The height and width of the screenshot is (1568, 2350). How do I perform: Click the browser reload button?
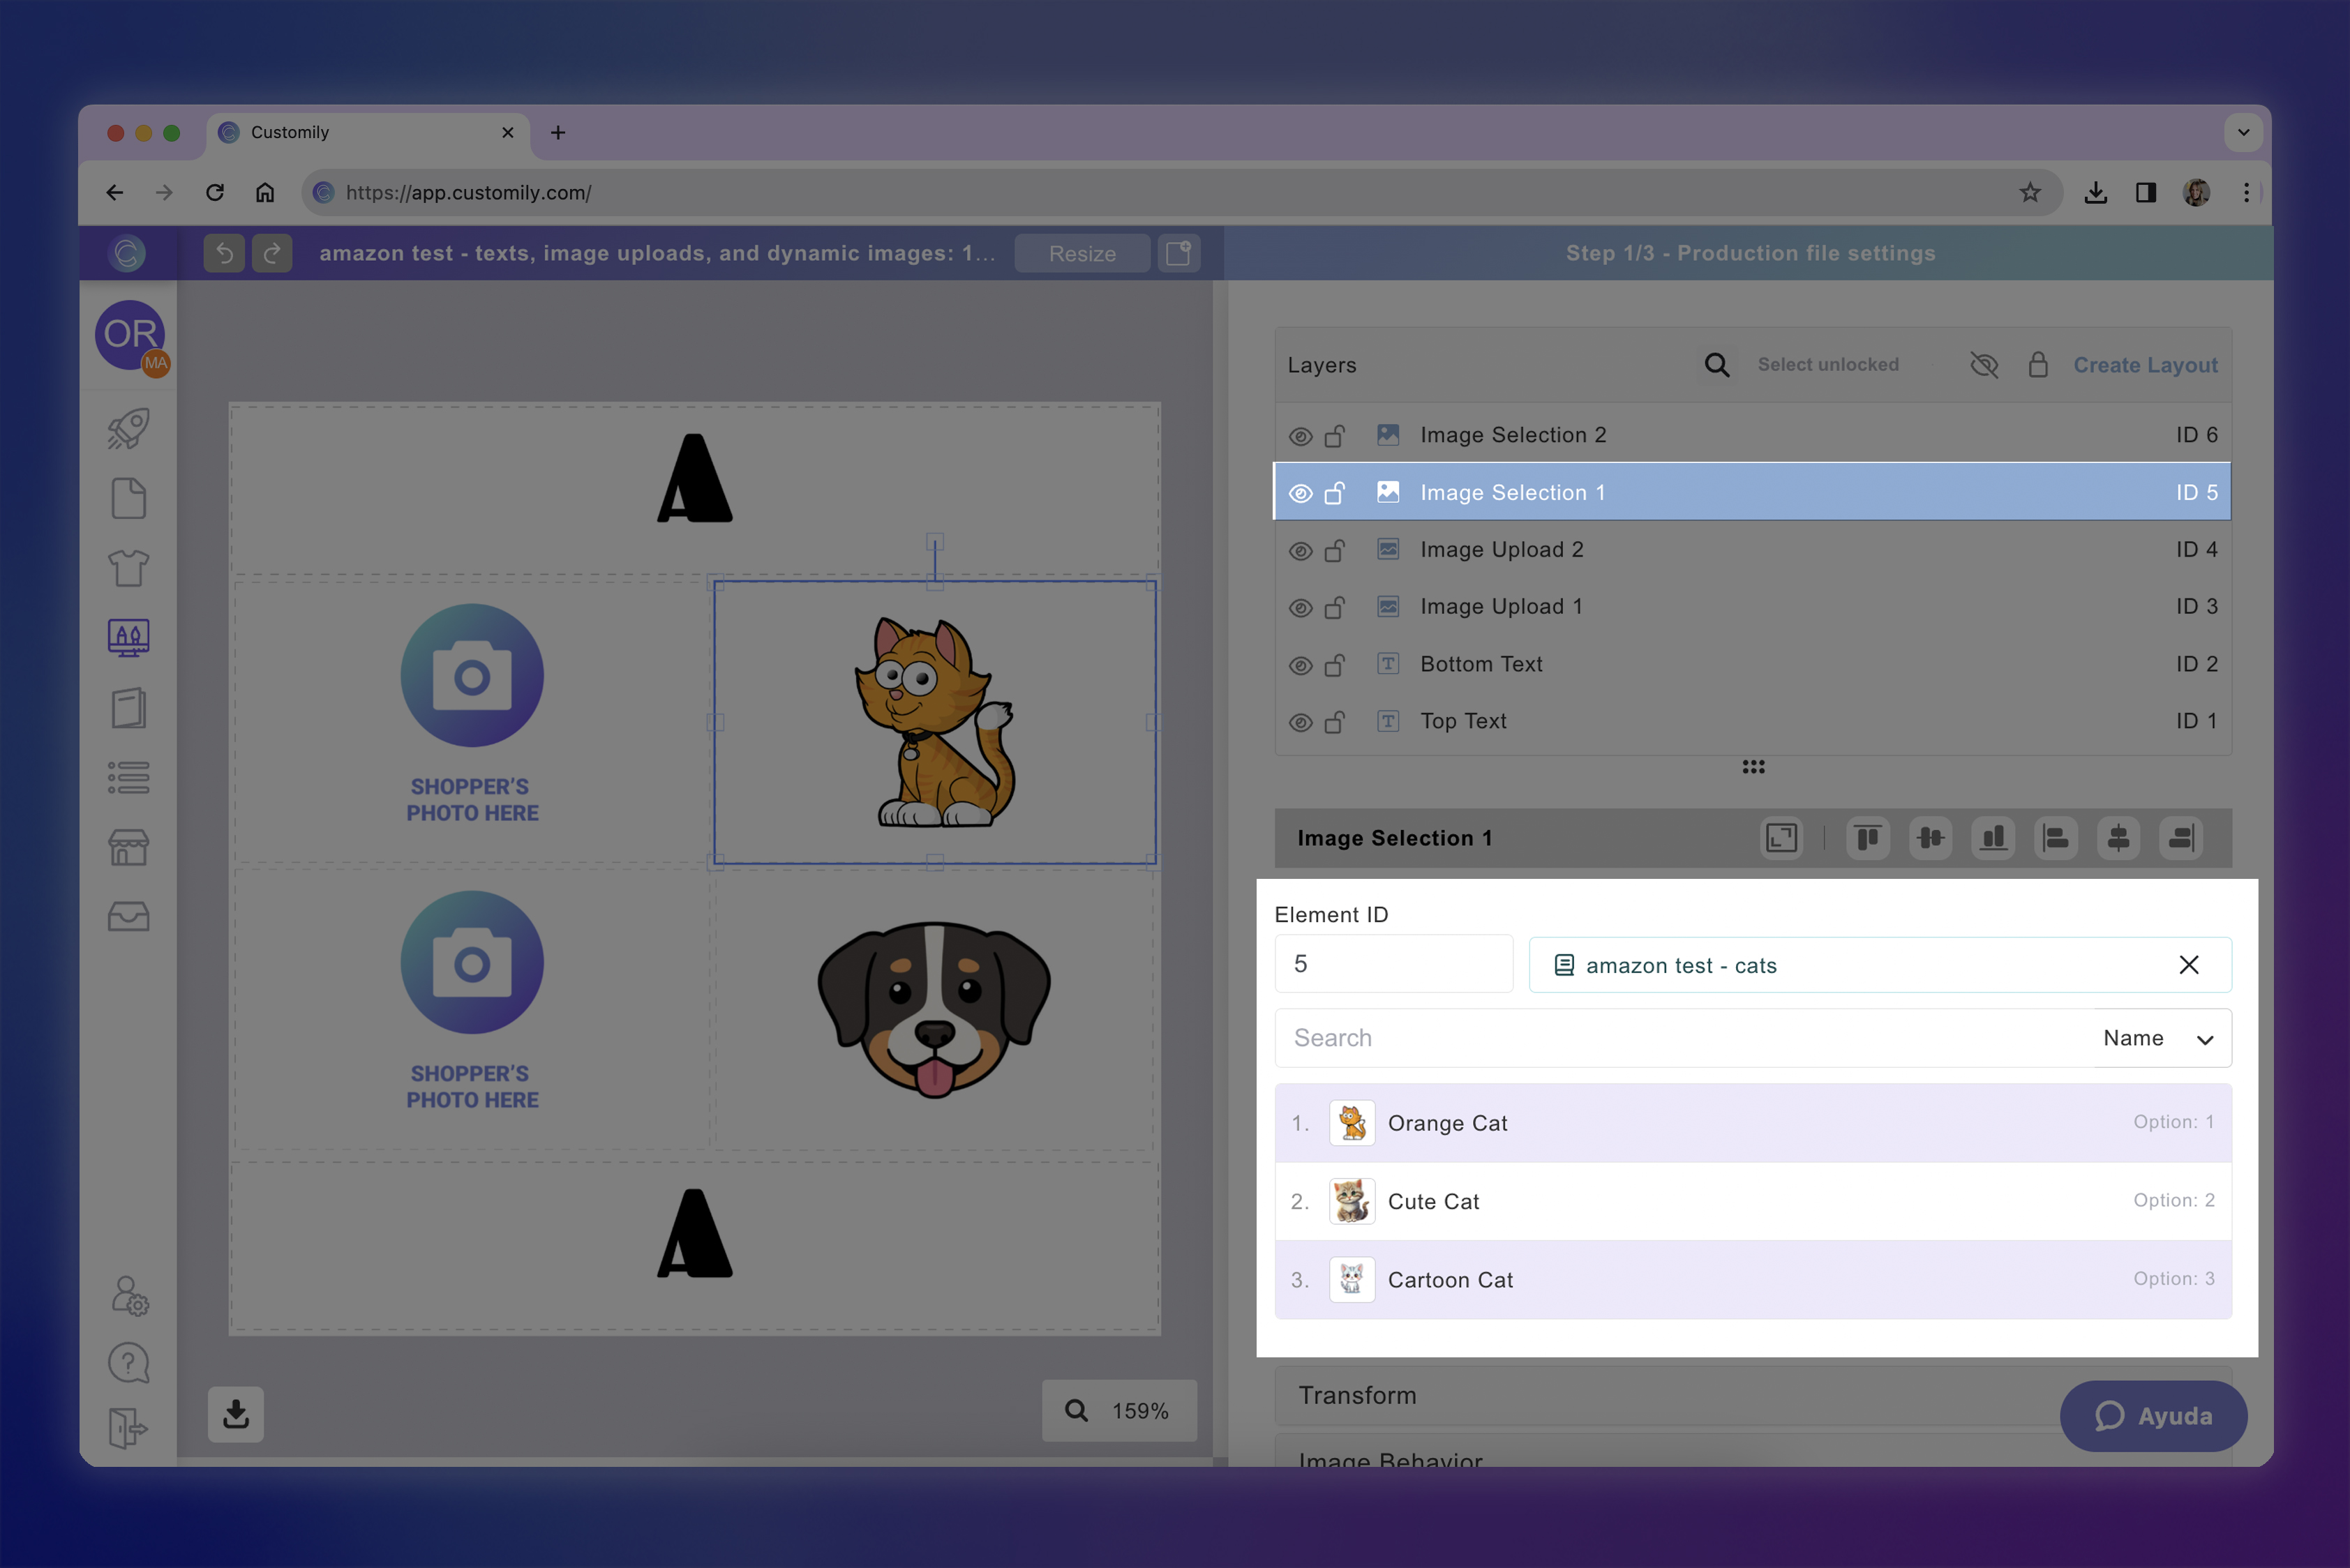[x=214, y=192]
